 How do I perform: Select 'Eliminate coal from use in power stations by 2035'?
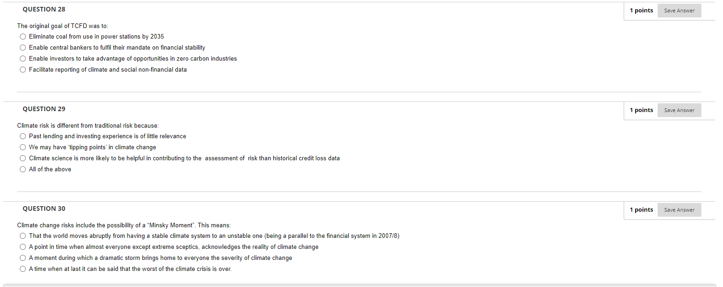(23, 37)
